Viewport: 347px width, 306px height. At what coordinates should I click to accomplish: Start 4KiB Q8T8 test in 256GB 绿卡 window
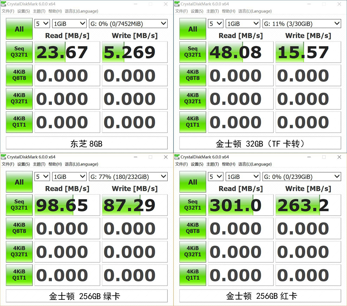pyautogui.click(x=19, y=228)
